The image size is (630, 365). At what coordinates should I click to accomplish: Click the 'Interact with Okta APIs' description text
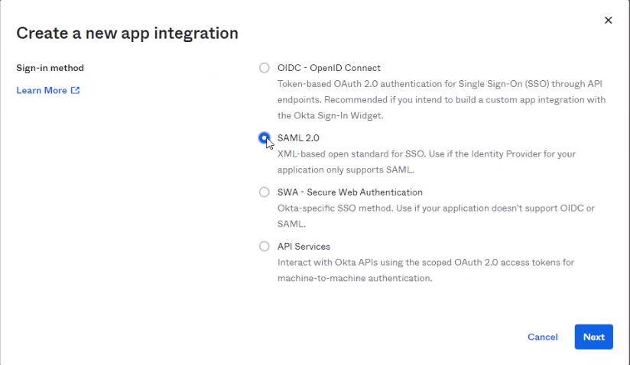pos(426,262)
